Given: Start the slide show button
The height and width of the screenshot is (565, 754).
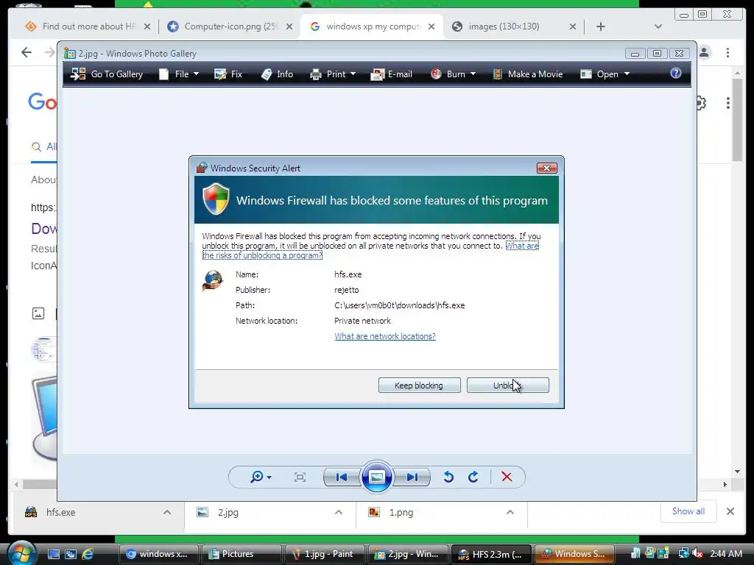Looking at the screenshot, I should click(x=376, y=477).
